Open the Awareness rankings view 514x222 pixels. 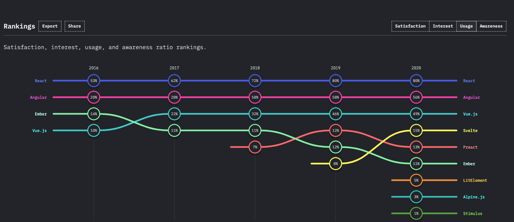(x=491, y=26)
